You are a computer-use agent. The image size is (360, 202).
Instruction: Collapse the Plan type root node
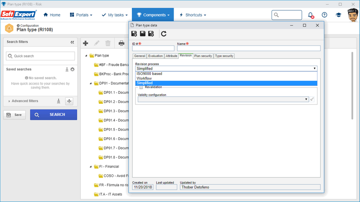[x=86, y=56]
